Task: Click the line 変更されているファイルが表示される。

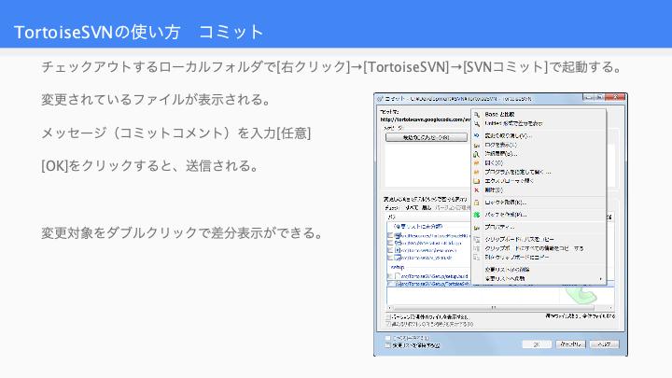Action: [158, 100]
